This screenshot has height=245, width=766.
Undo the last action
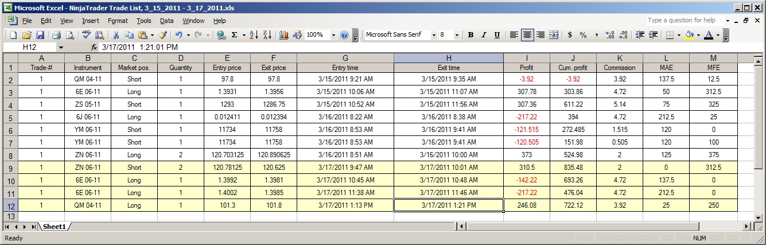pyautogui.click(x=178, y=35)
